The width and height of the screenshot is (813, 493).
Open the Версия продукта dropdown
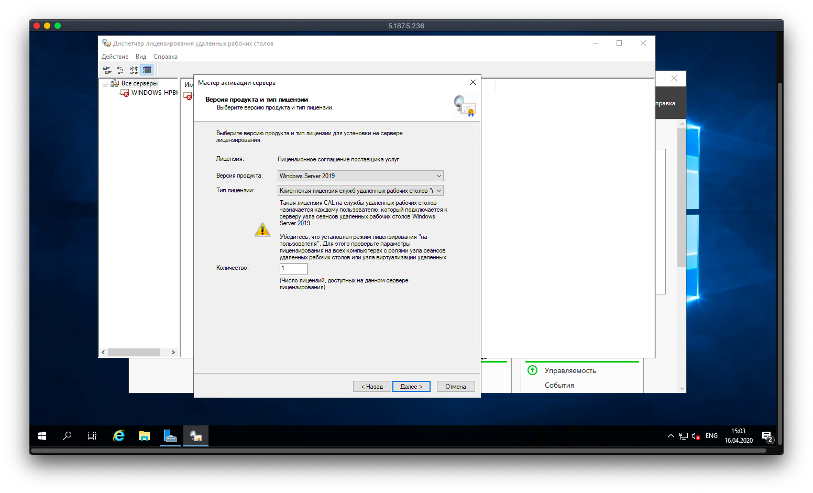point(360,176)
